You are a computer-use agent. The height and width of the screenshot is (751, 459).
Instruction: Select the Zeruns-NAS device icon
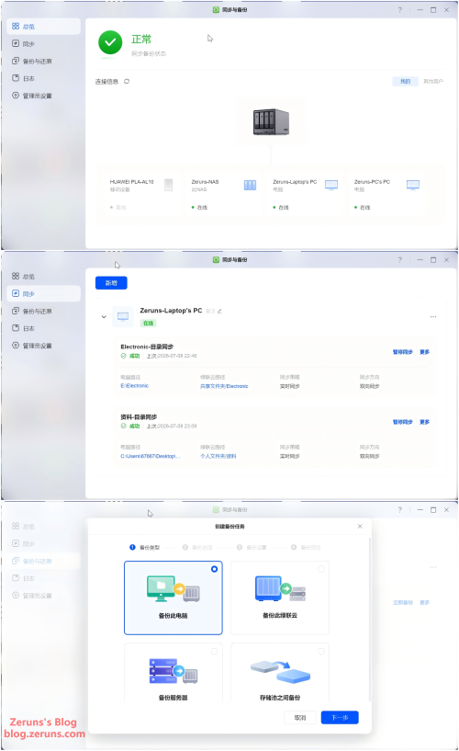pos(250,185)
